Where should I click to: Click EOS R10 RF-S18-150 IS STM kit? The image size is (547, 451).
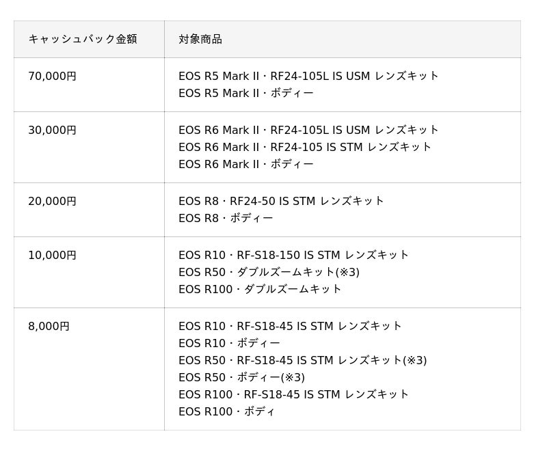[293, 255]
